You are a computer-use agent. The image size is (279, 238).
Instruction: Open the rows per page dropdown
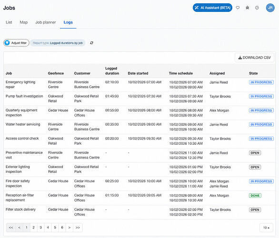(x=266, y=228)
